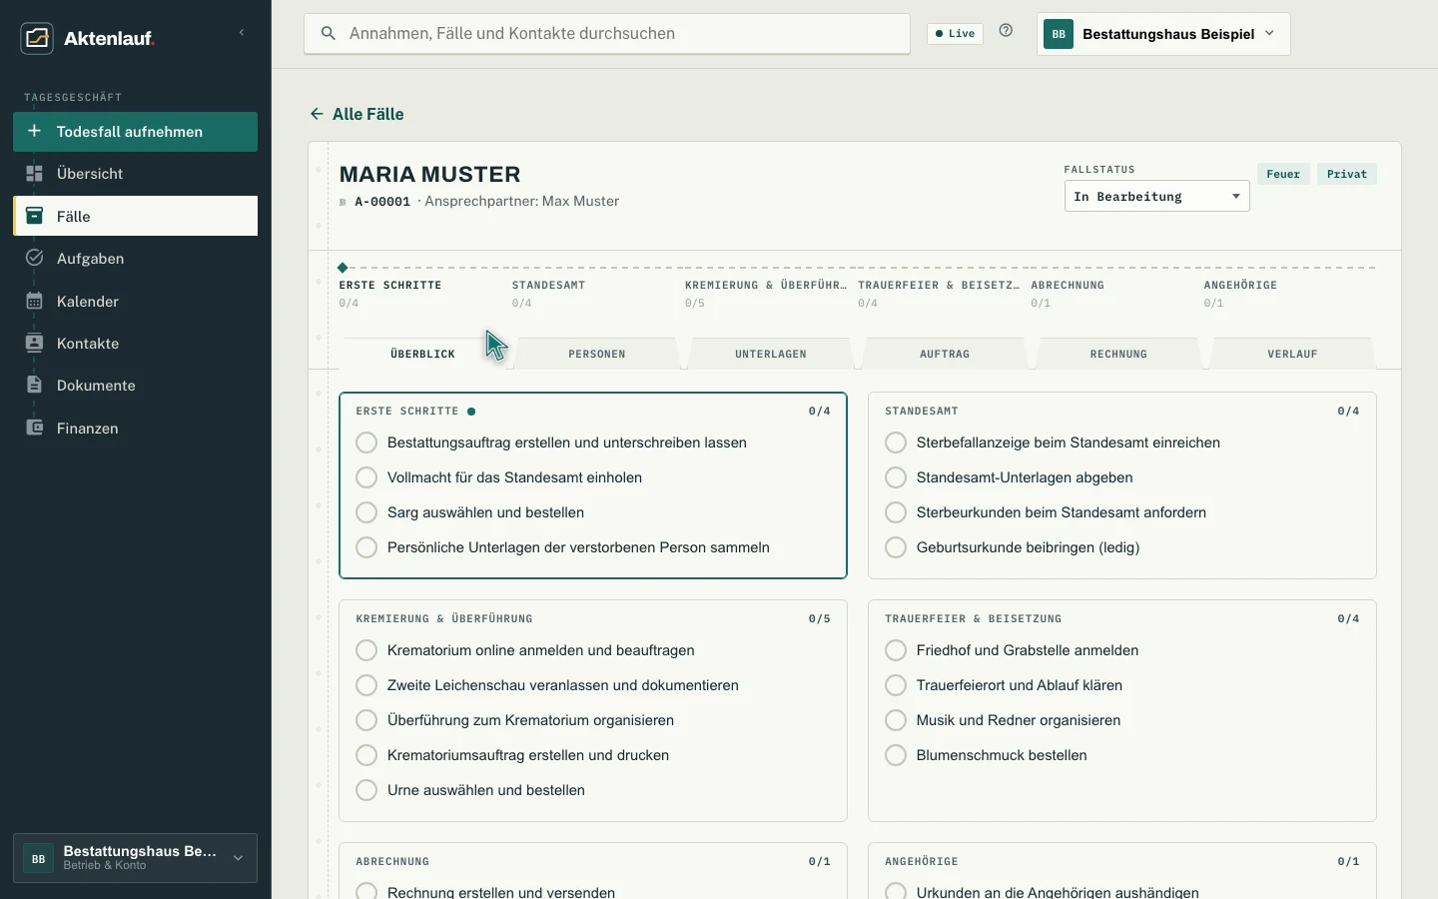Switch to the Auftrag tab
1438x899 pixels.
945,354
